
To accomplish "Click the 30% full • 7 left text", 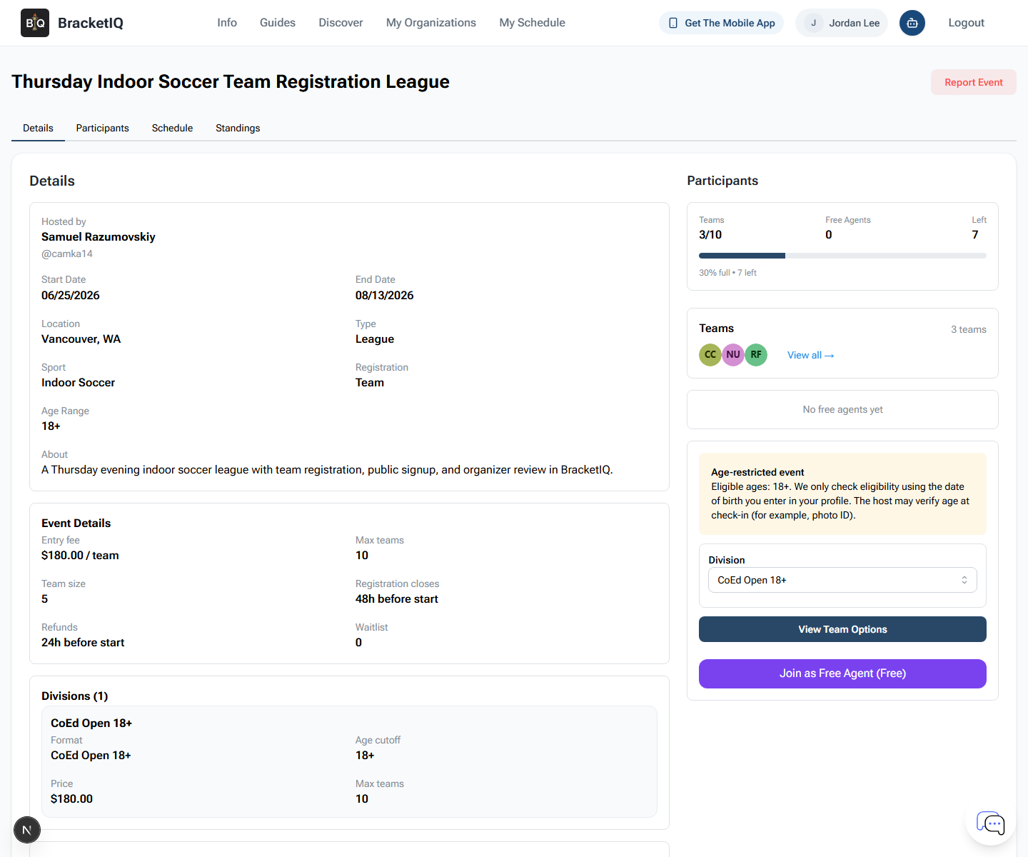I will (x=727, y=273).
